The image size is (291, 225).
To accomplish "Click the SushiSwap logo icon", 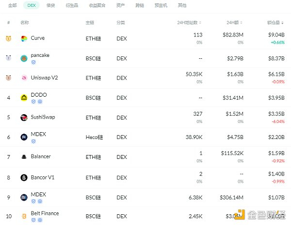I will [x=24, y=117].
